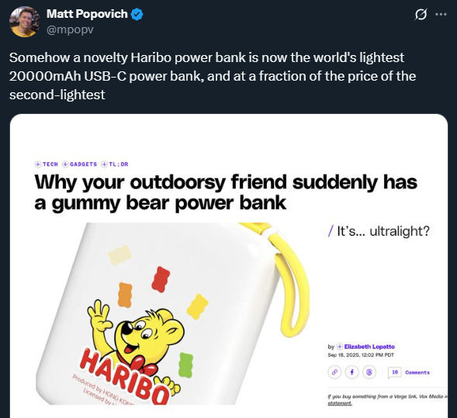Viewport: 457px width, 418px height.
Task: Open the three-dot more options menu
Action: [x=441, y=14]
